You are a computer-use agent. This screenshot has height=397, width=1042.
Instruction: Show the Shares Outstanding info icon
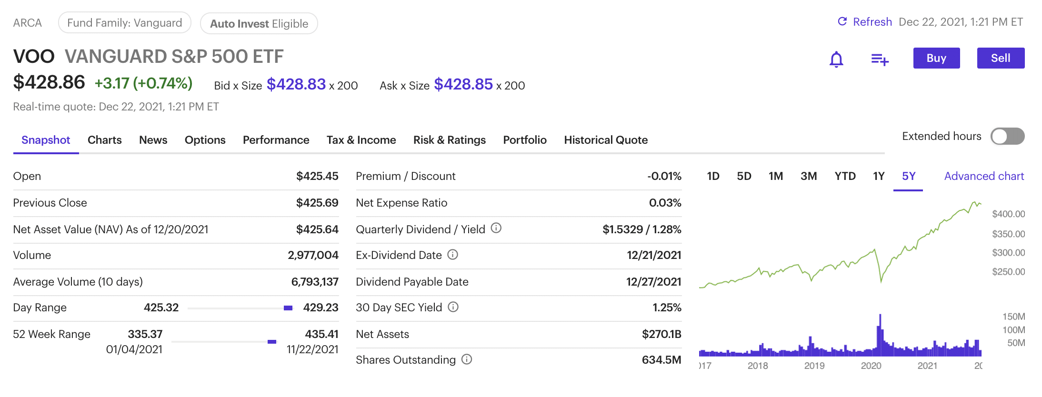click(x=467, y=359)
